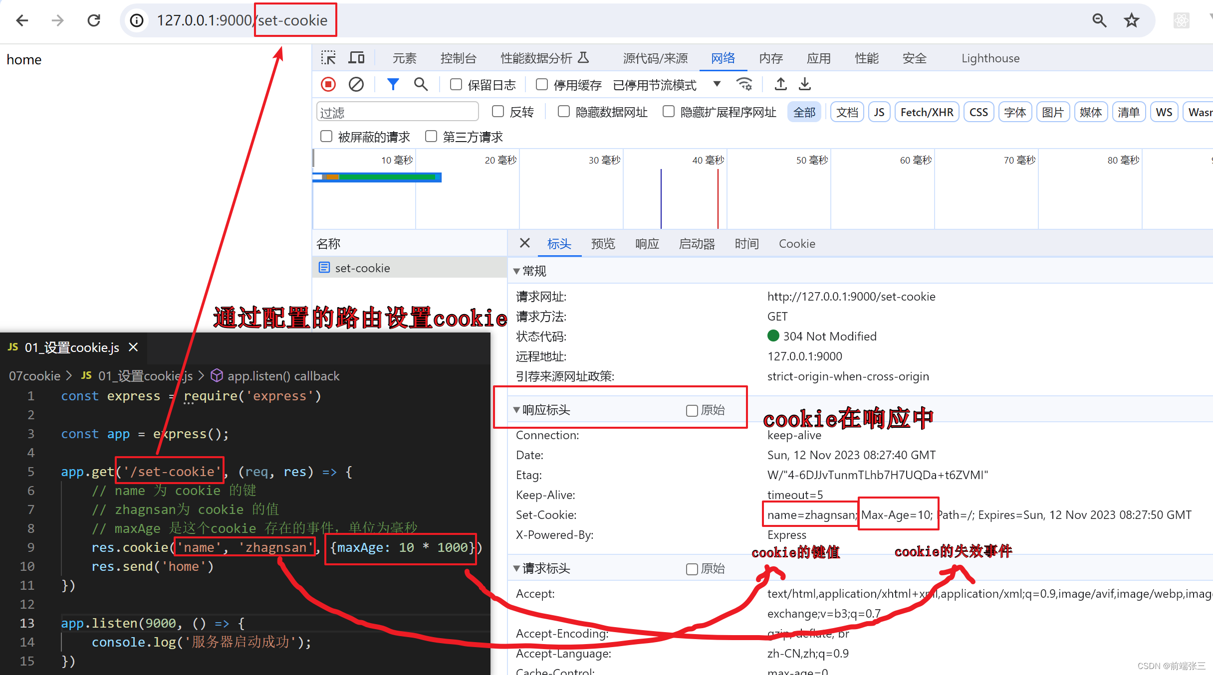
Task: Select the 全部 request type filter
Action: point(804,112)
